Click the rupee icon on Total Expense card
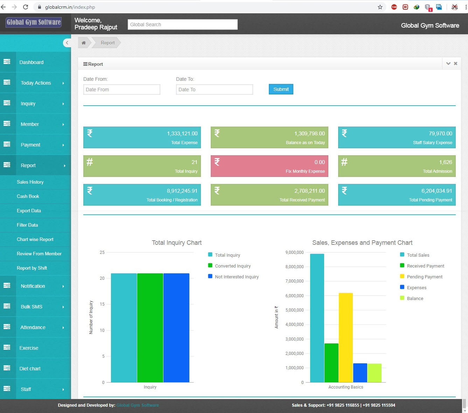This screenshot has width=468, height=413. (x=90, y=133)
